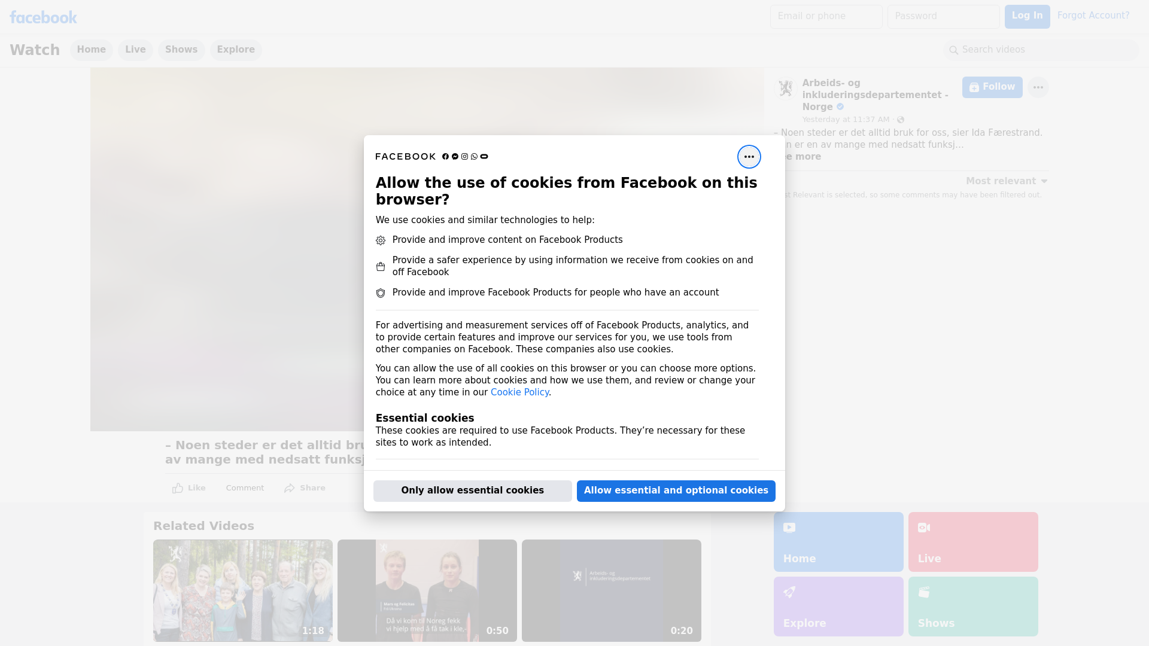
Task: Click the page name Arbeids- og inkluderingsdepartementet - Norge
Action: [875, 95]
